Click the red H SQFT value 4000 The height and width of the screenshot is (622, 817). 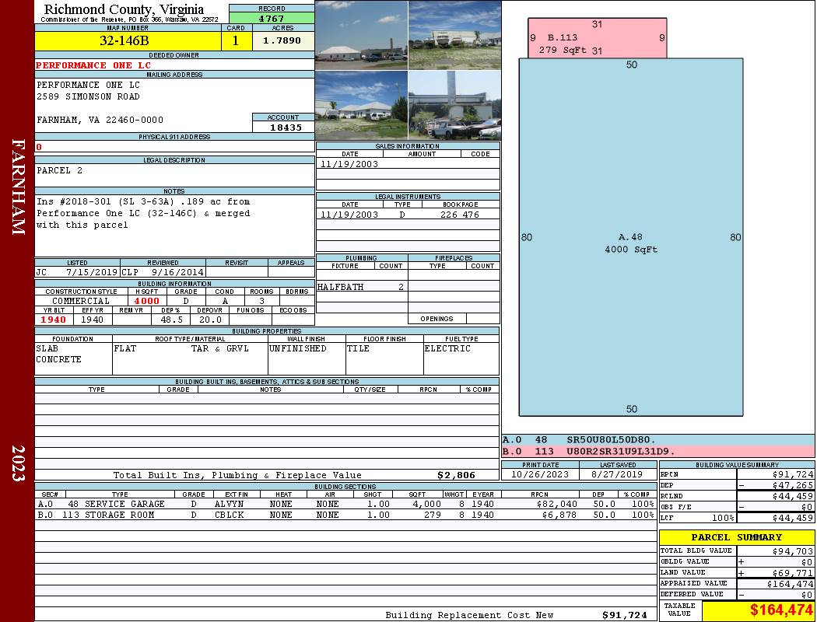coord(146,301)
